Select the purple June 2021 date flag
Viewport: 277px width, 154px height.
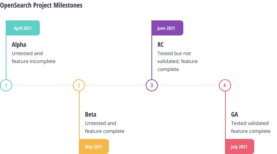point(167,28)
